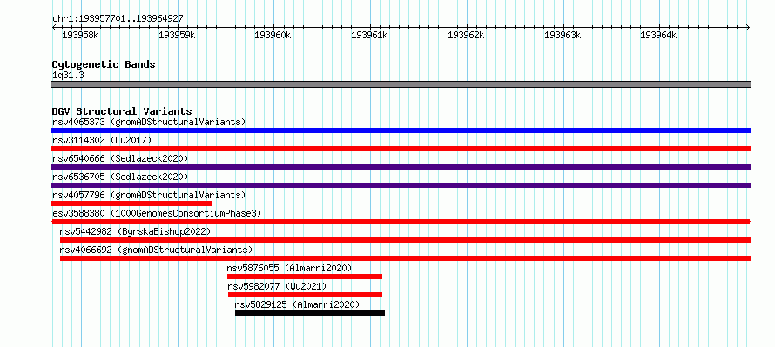Click the red esv3588380 variant bar
Viewport: 775px width, 347px height.
click(401, 222)
